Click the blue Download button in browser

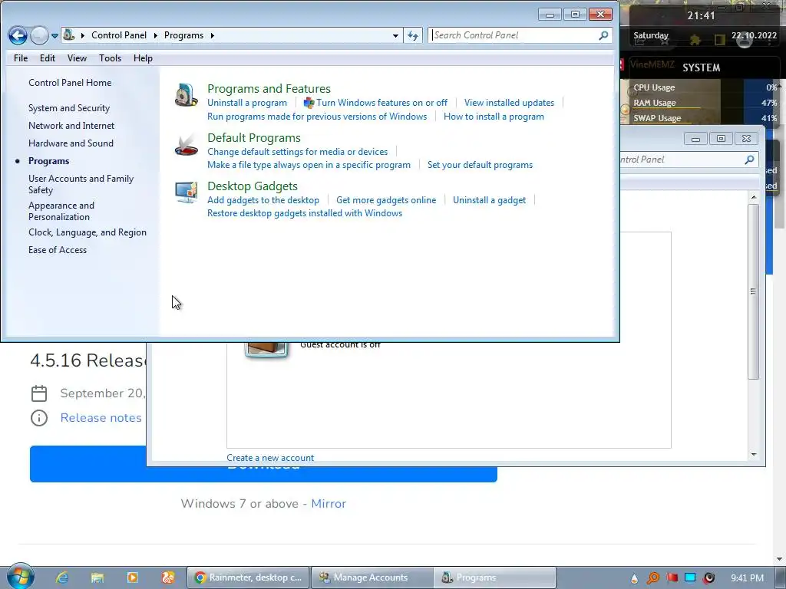pyautogui.click(x=263, y=464)
